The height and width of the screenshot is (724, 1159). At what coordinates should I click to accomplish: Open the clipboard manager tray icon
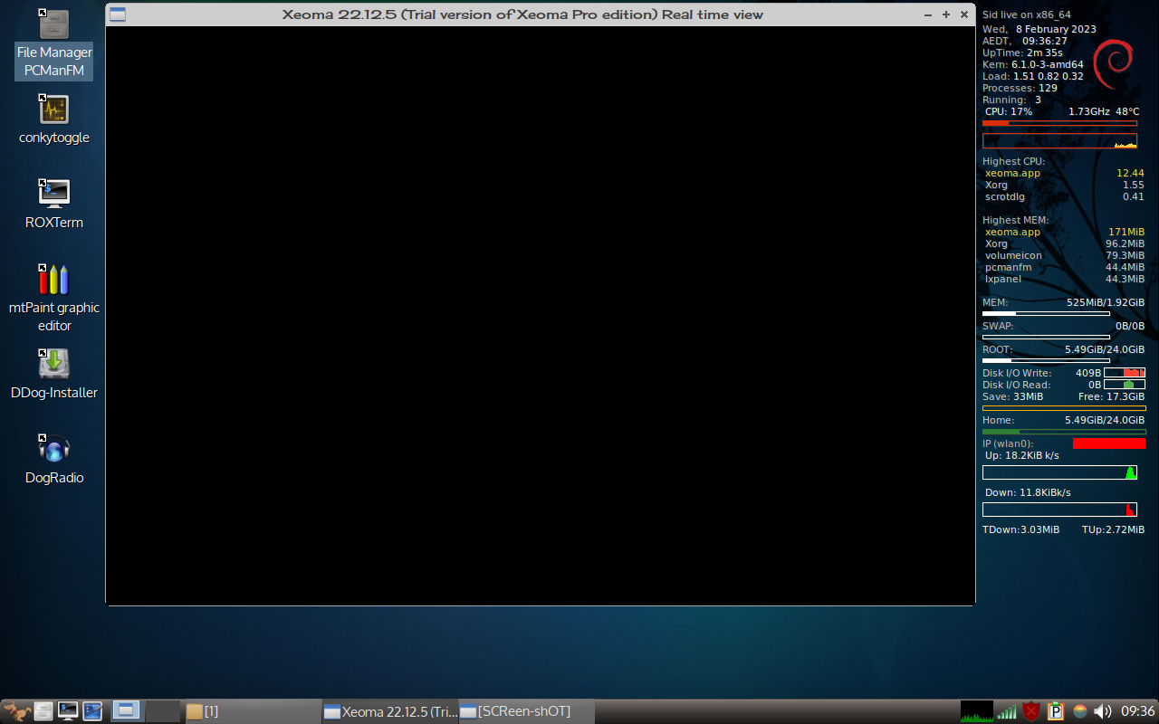click(1056, 711)
